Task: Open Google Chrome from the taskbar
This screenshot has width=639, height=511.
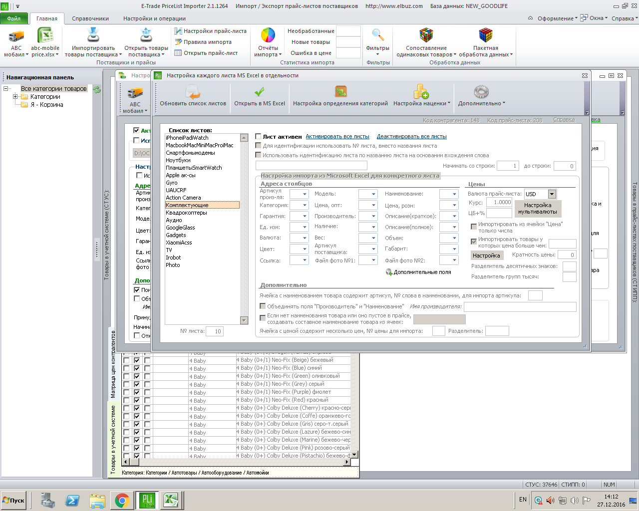Action: [122, 501]
